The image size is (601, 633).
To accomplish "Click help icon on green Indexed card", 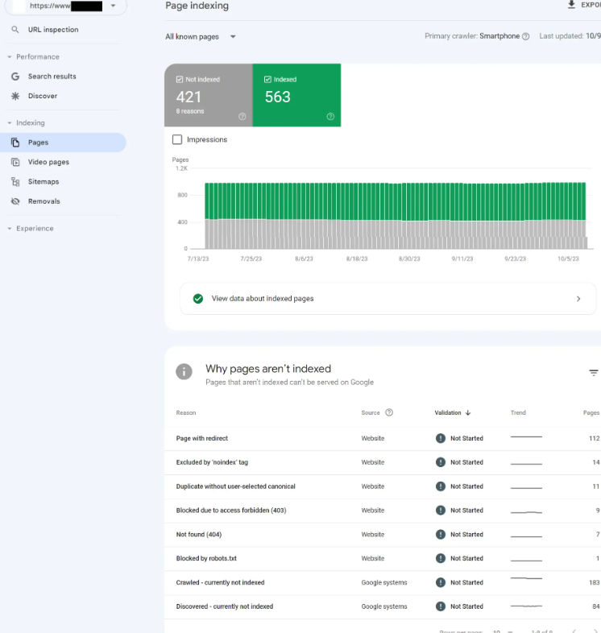I will coord(330,117).
